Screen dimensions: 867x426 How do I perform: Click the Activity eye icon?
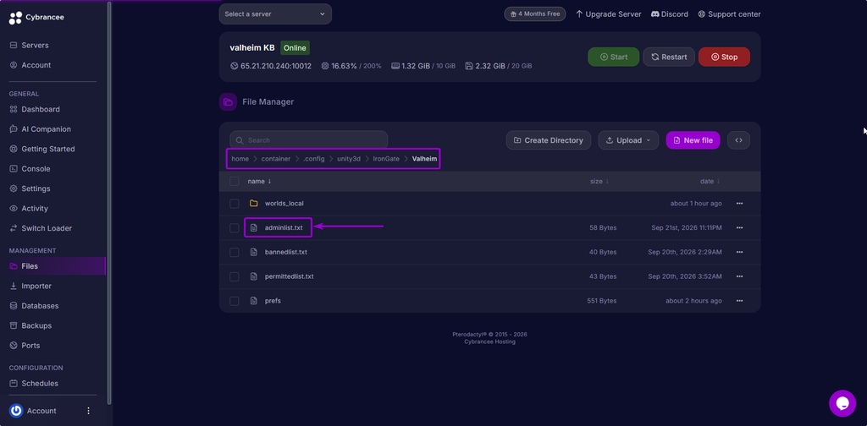pyautogui.click(x=14, y=209)
